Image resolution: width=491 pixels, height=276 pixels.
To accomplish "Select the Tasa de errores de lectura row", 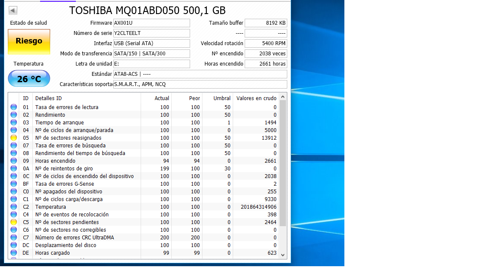I will pos(144,107).
